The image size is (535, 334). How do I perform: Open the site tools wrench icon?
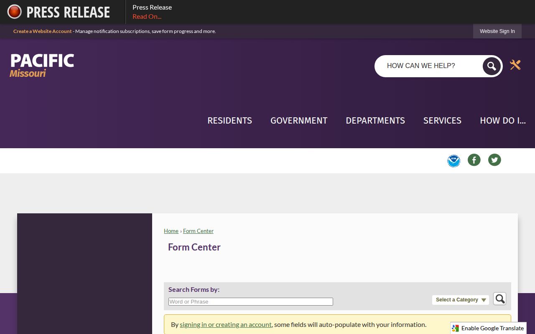coord(515,65)
